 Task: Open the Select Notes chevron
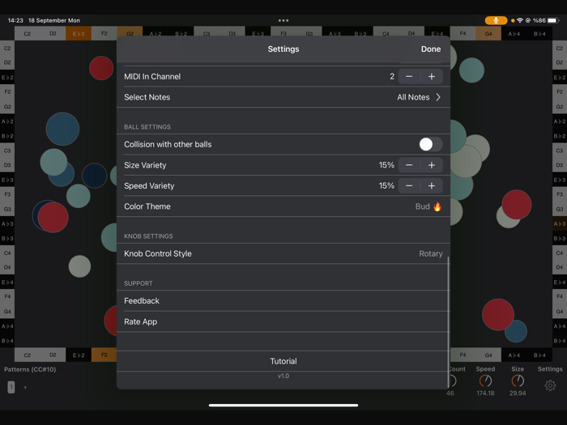438,97
